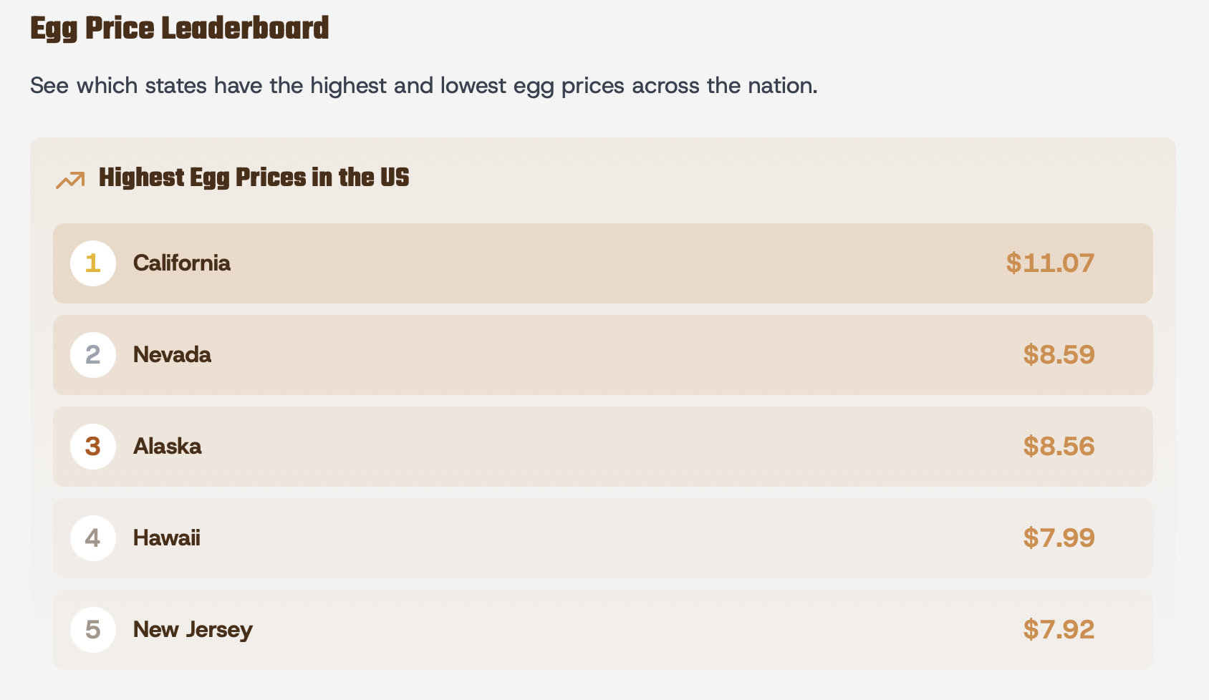Click the rank 5 badge circle
Image resolution: width=1209 pixels, height=700 pixels.
(x=93, y=630)
